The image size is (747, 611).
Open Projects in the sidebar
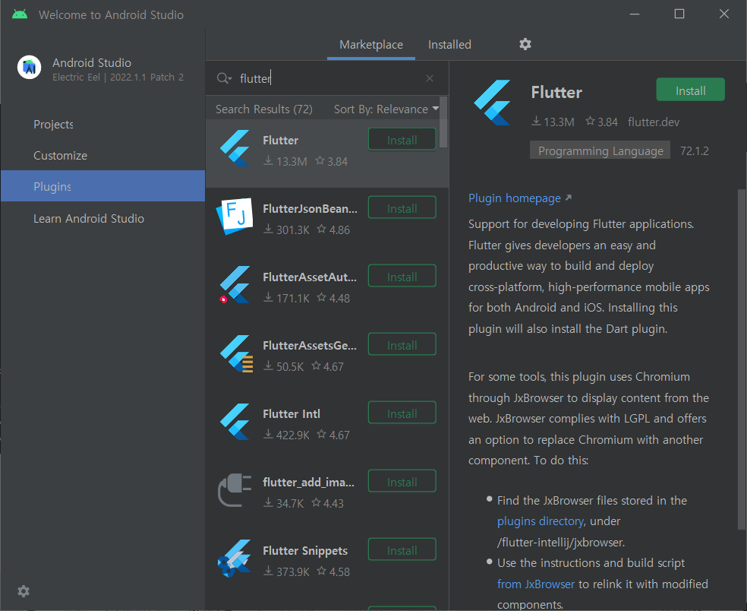103,125
